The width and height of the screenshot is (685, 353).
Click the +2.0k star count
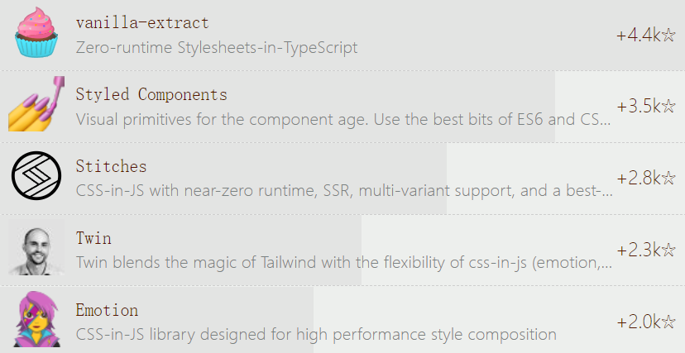tap(645, 322)
